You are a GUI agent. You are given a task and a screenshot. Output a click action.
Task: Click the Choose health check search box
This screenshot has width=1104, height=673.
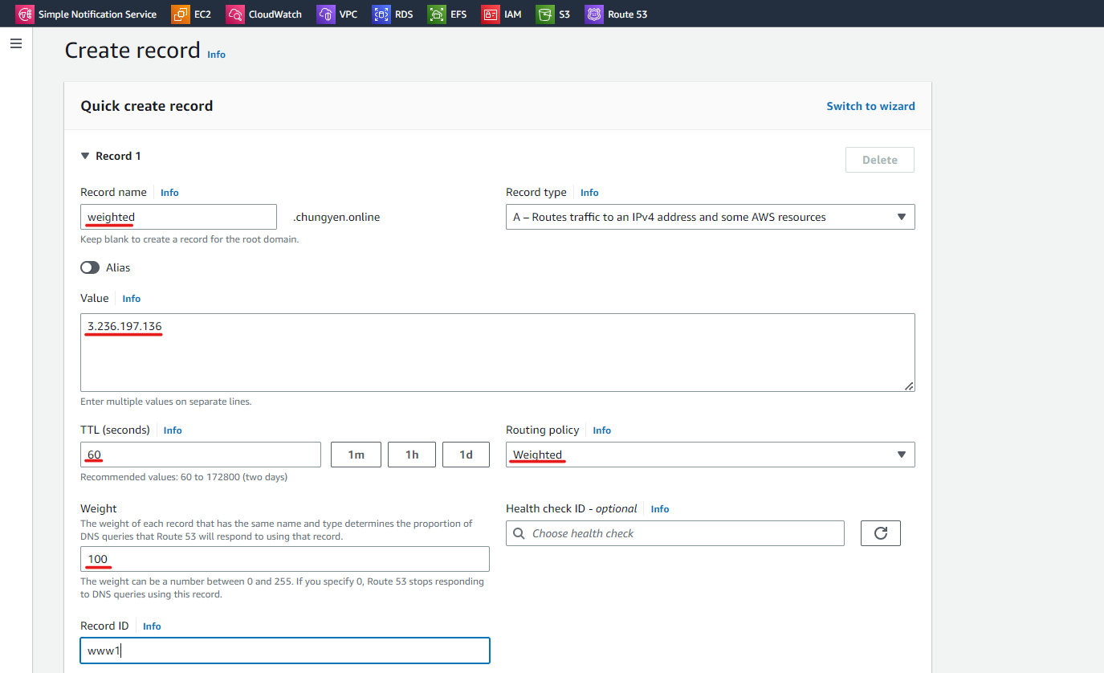(x=675, y=533)
